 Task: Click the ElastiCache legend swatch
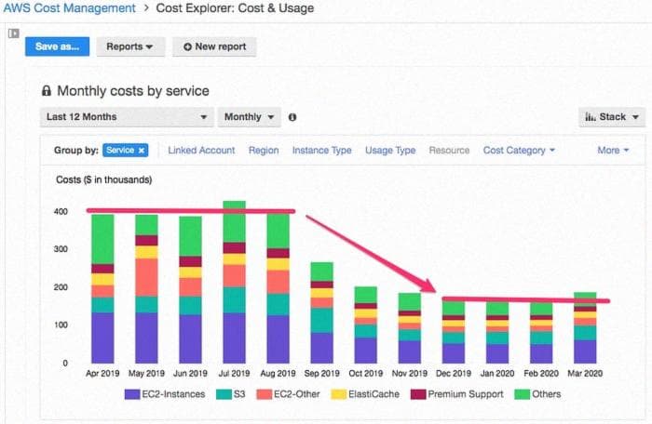click(339, 394)
